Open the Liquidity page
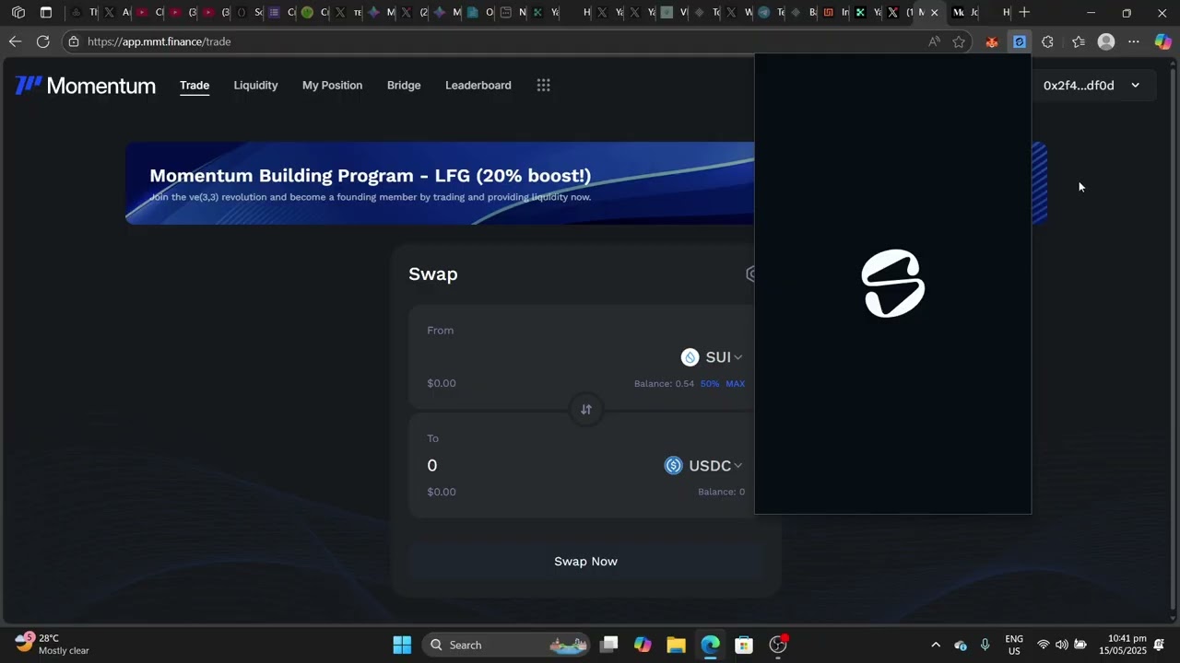The width and height of the screenshot is (1180, 663). pyautogui.click(x=255, y=85)
